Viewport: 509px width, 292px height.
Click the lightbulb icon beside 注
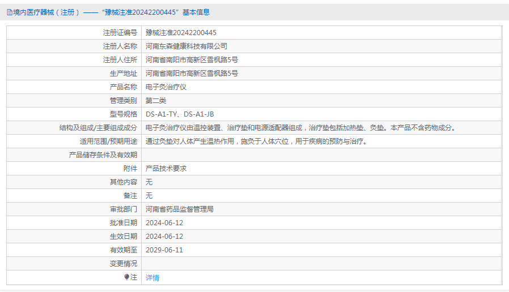click(126, 277)
